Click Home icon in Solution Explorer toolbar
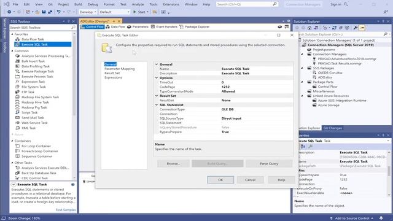 [309, 28]
